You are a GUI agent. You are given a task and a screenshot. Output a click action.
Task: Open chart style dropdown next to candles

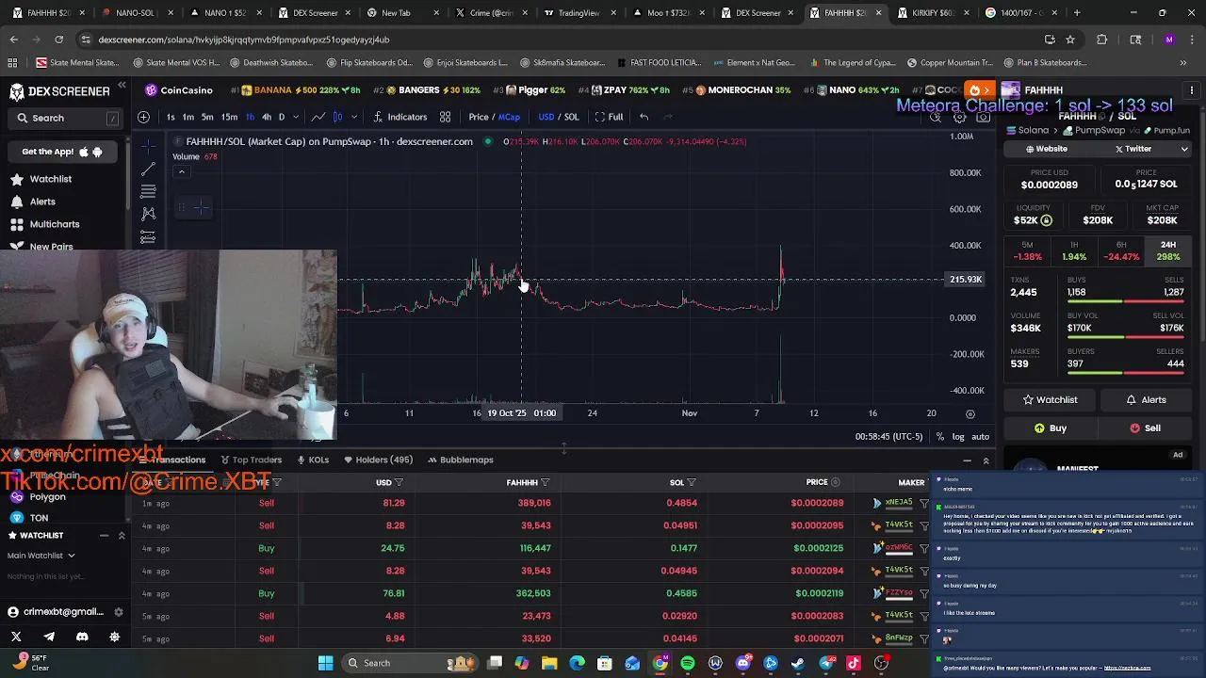tap(354, 117)
